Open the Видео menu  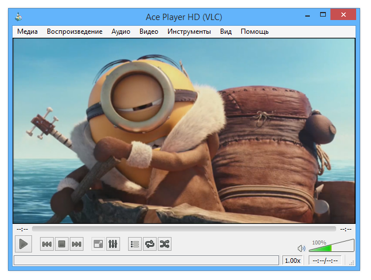[x=149, y=31]
